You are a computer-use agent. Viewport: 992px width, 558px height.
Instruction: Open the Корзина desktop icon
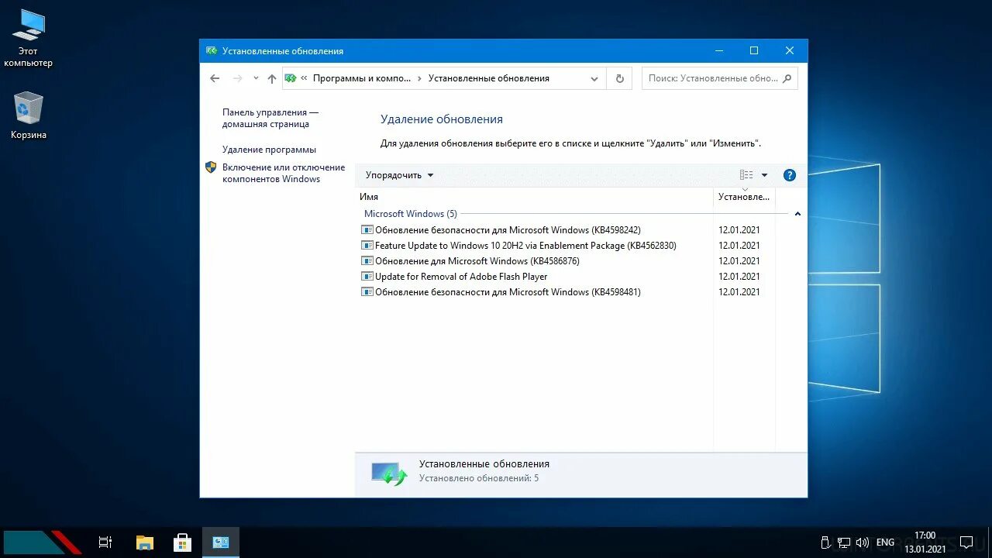tap(29, 115)
